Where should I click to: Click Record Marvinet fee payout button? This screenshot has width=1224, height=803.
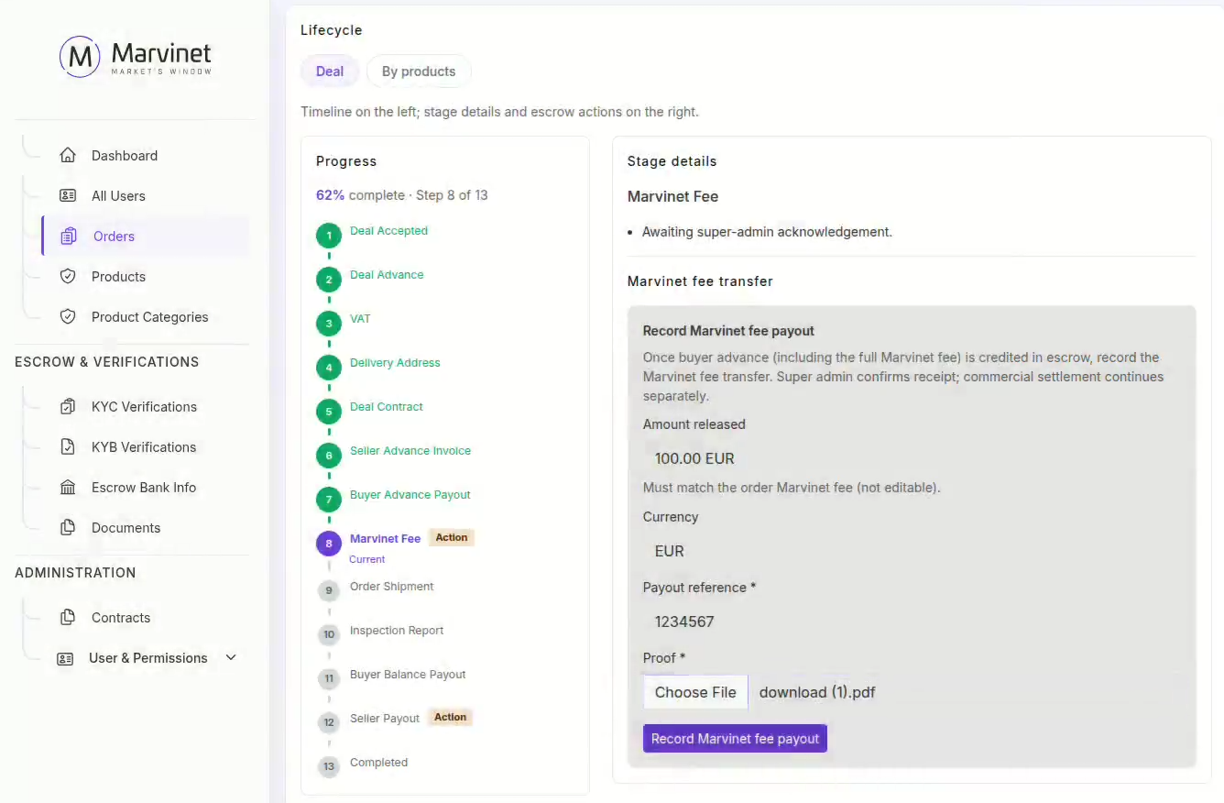[x=735, y=739]
